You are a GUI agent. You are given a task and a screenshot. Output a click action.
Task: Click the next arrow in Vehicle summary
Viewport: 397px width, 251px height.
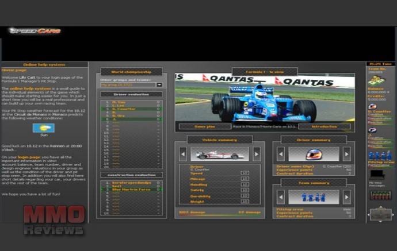(x=257, y=153)
